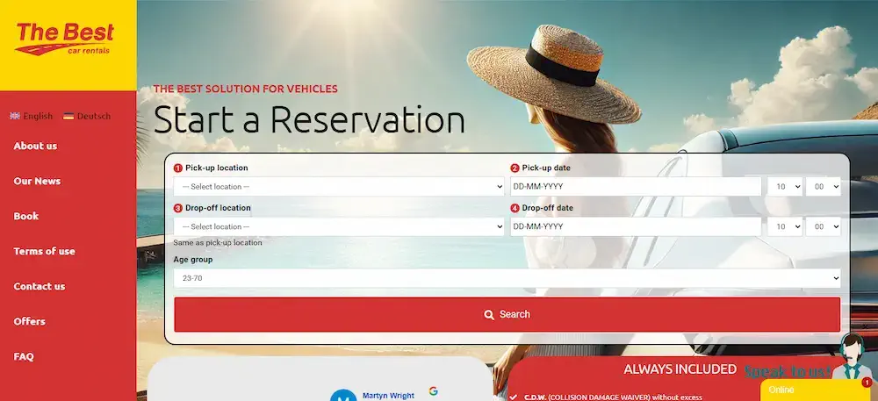Screen dimensions: 878x401
Task: Open the drop-off minutes selector
Action: point(824,226)
